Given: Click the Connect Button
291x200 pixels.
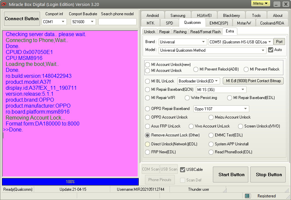Looking at the screenshot, I should 22,19.
